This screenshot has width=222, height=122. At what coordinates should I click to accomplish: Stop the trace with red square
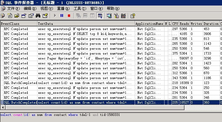point(69,16)
